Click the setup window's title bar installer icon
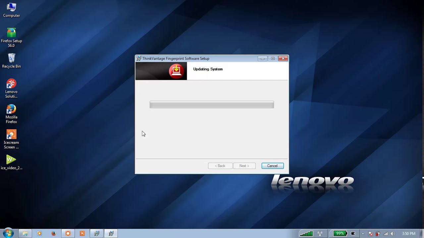424x238 pixels. tap(139, 59)
